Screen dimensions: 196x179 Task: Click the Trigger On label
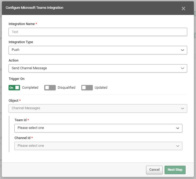point(17,79)
